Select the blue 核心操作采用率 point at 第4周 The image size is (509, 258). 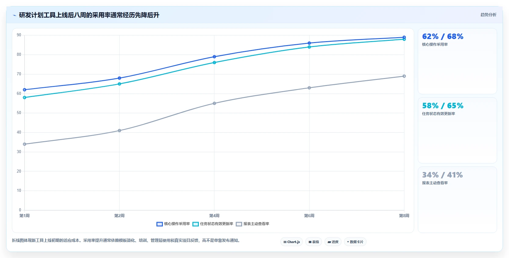214,57
